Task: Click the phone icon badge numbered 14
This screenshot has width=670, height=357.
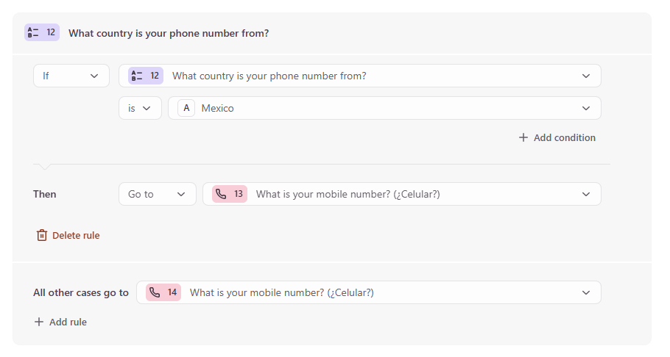Action: pos(163,292)
